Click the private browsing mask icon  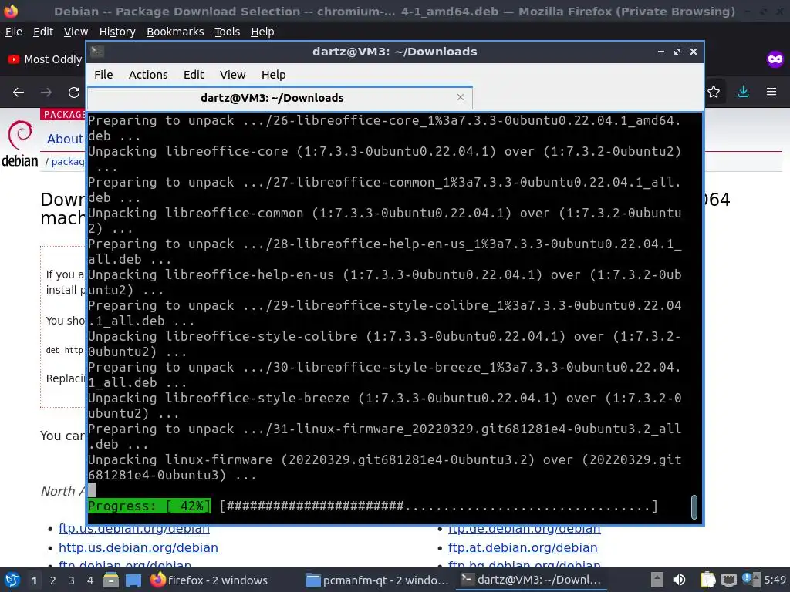click(x=775, y=59)
